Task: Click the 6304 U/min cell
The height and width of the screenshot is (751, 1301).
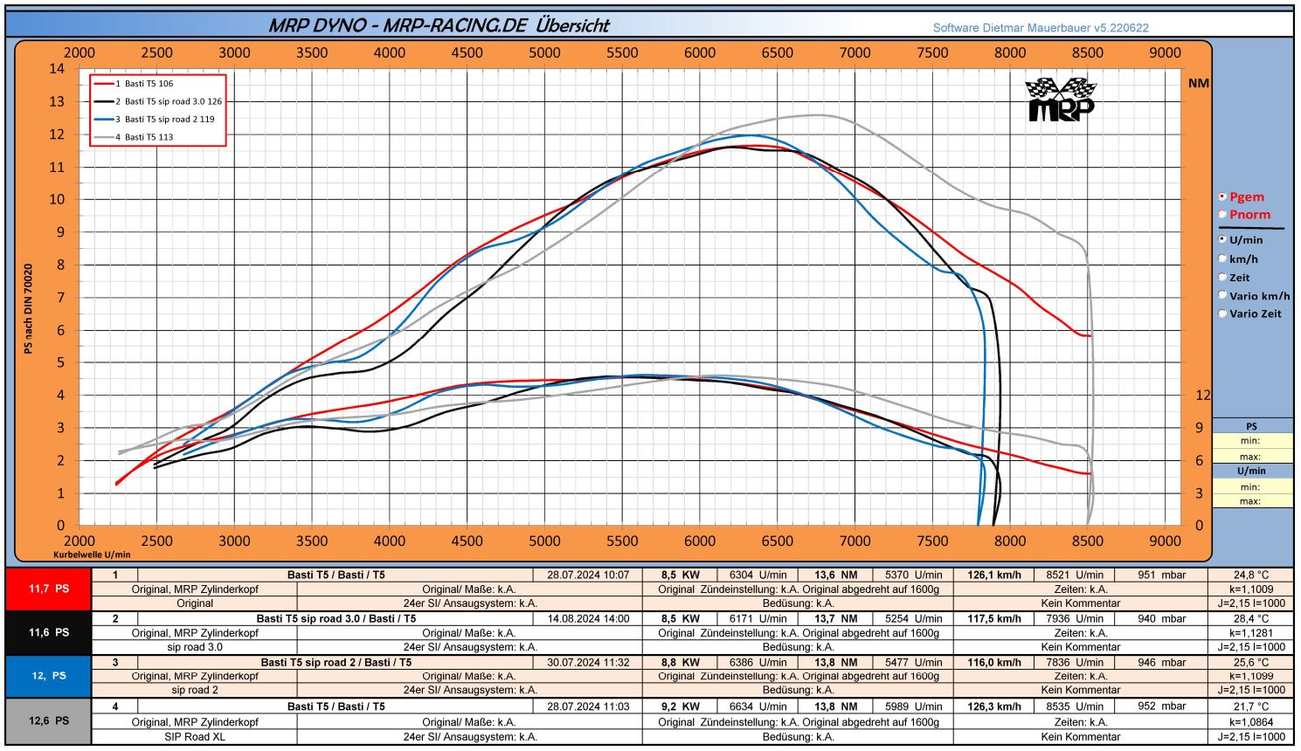Action: [758, 575]
